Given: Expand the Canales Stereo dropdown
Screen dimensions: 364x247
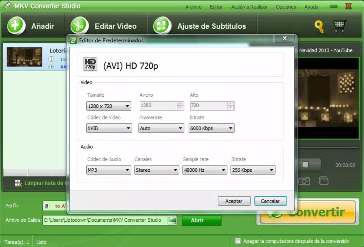Looking at the screenshot, I should coord(157,170).
